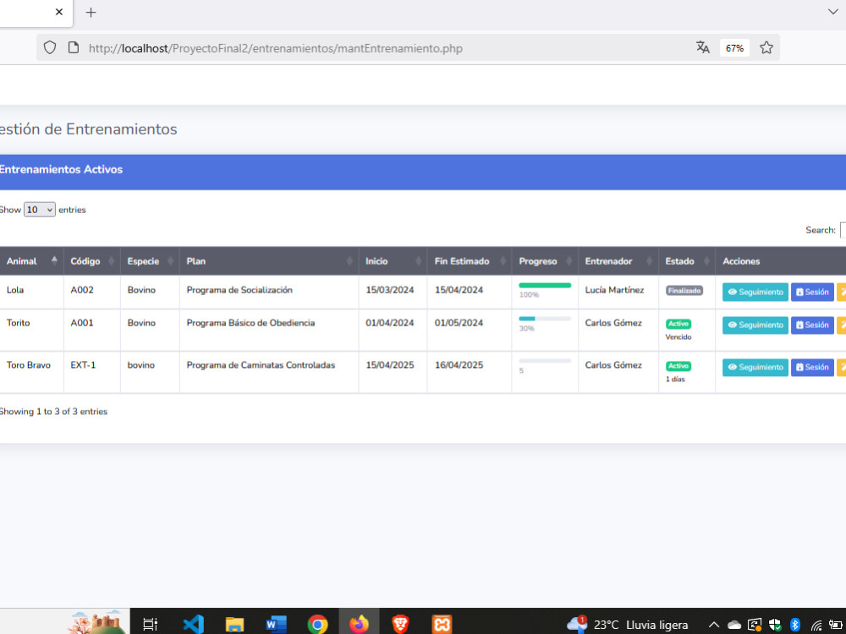The height and width of the screenshot is (634, 846).
Task: Open Microsoft Word from taskbar
Action: [276, 625]
